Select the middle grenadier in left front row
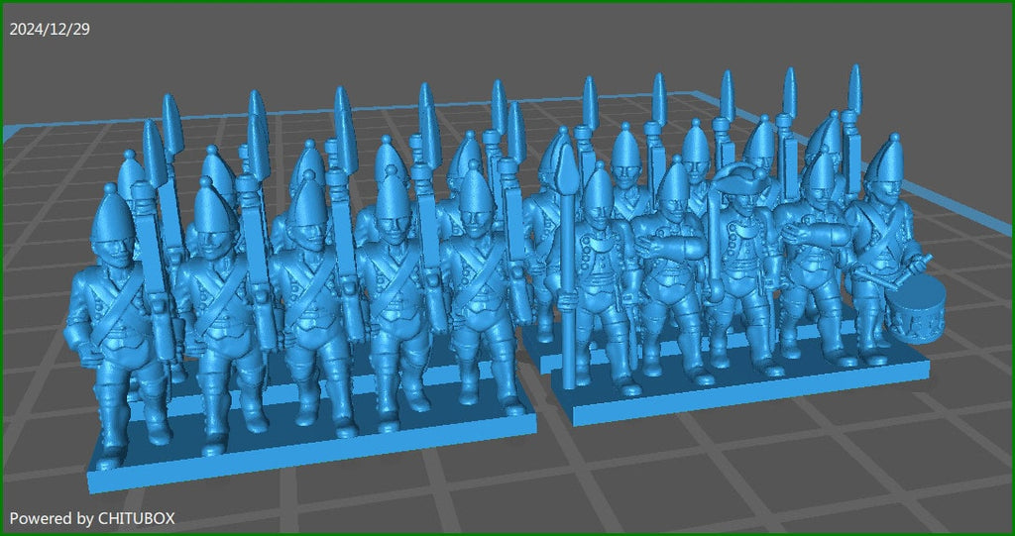 (307, 297)
